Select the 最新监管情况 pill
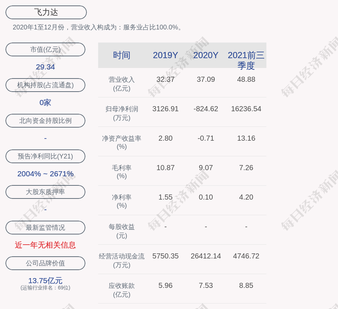The image size is (338, 309). point(45,228)
